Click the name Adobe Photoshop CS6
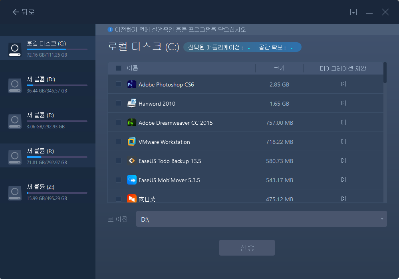This screenshot has width=399, height=279. point(166,84)
